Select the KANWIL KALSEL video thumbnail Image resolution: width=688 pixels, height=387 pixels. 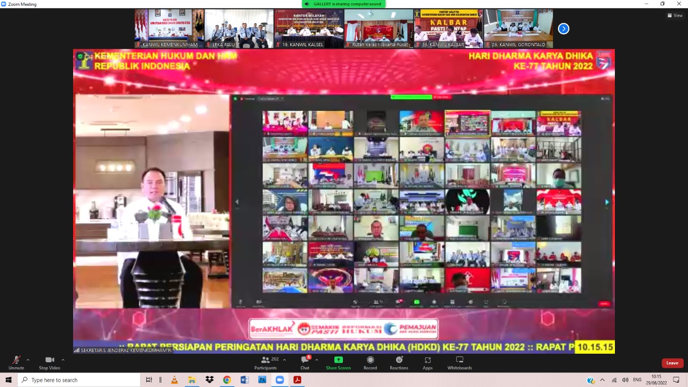click(309, 28)
